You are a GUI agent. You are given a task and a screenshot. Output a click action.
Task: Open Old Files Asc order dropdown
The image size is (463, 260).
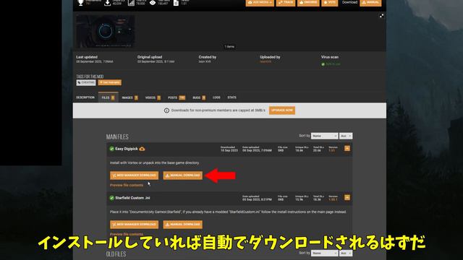click(346, 253)
